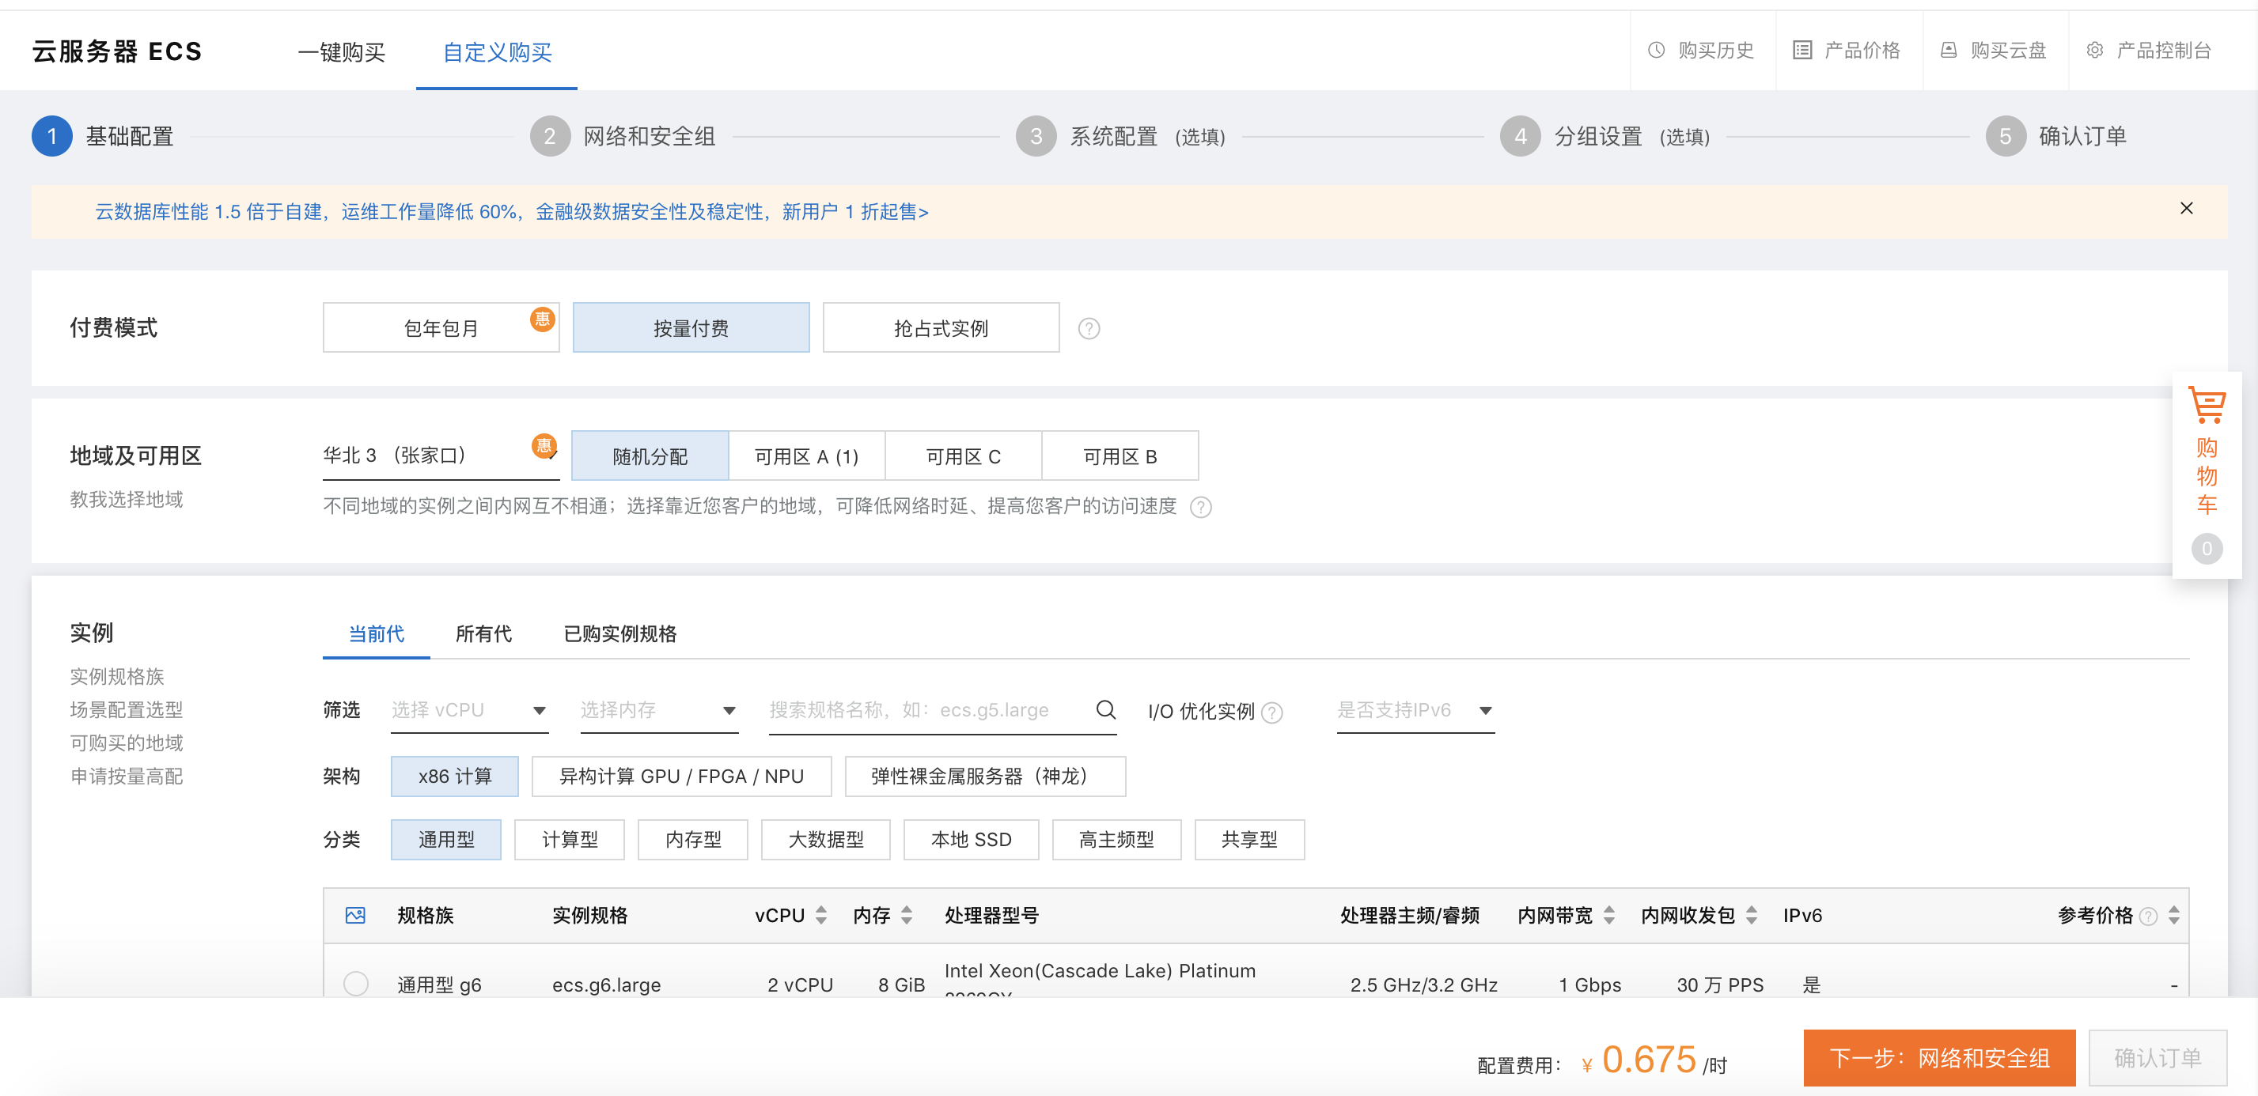This screenshot has height=1096, width=2258.
Task: Click image icon in table header
Action: [x=355, y=916]
